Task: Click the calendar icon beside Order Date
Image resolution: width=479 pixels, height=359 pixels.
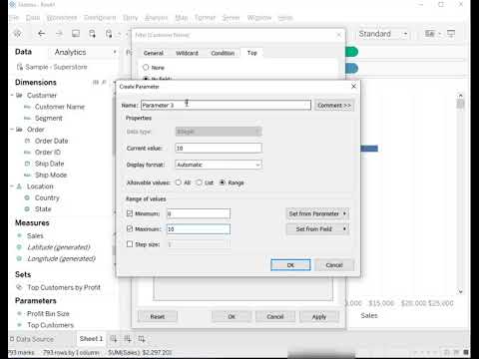Action: point(27,141)
